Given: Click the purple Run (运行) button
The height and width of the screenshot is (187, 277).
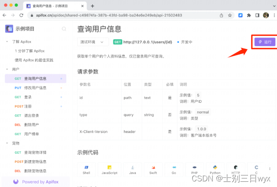Looking at the screenshot, I should pos(265,42).
